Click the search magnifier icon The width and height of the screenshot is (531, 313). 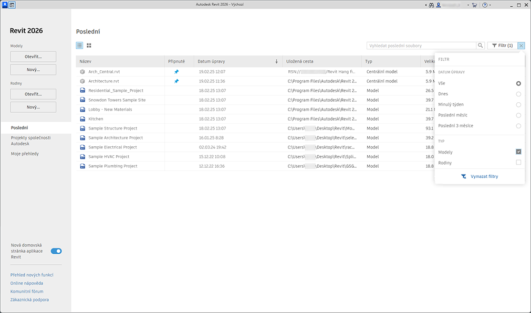(480, 45)
